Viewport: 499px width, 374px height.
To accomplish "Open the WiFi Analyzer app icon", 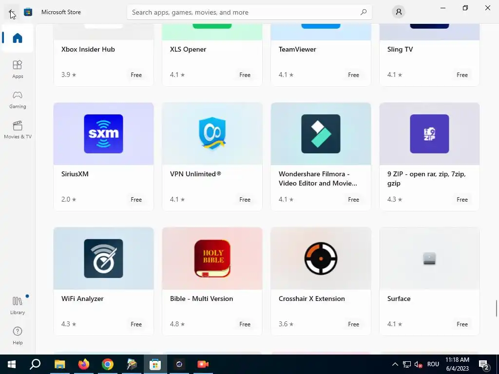I will 103,259.
